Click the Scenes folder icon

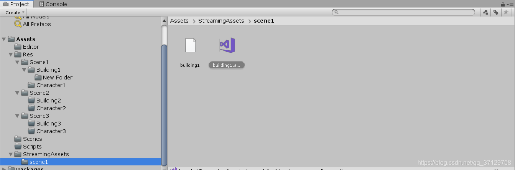pos(18,139)
